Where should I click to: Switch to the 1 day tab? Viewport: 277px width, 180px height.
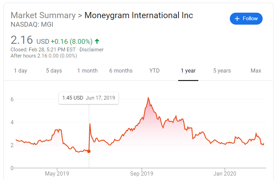point(21,71)
